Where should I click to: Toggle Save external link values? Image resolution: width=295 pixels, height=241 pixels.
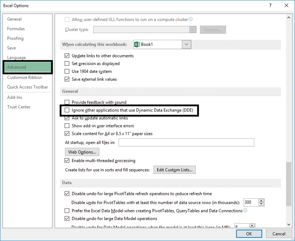67,79
